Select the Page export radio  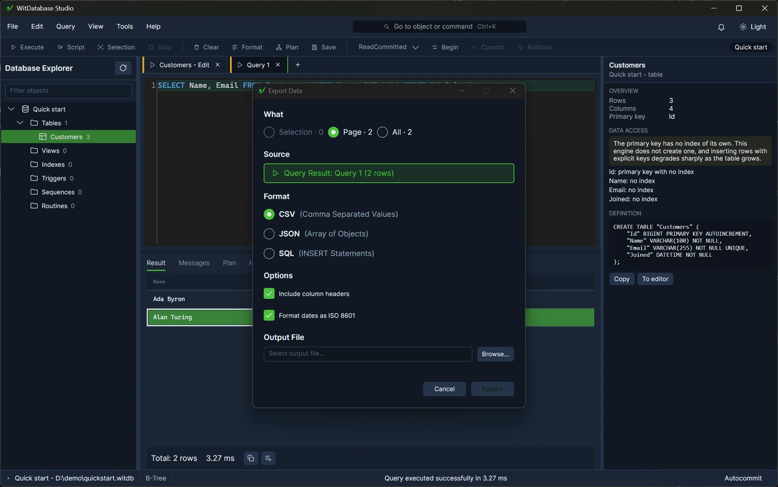coord(333,132)
